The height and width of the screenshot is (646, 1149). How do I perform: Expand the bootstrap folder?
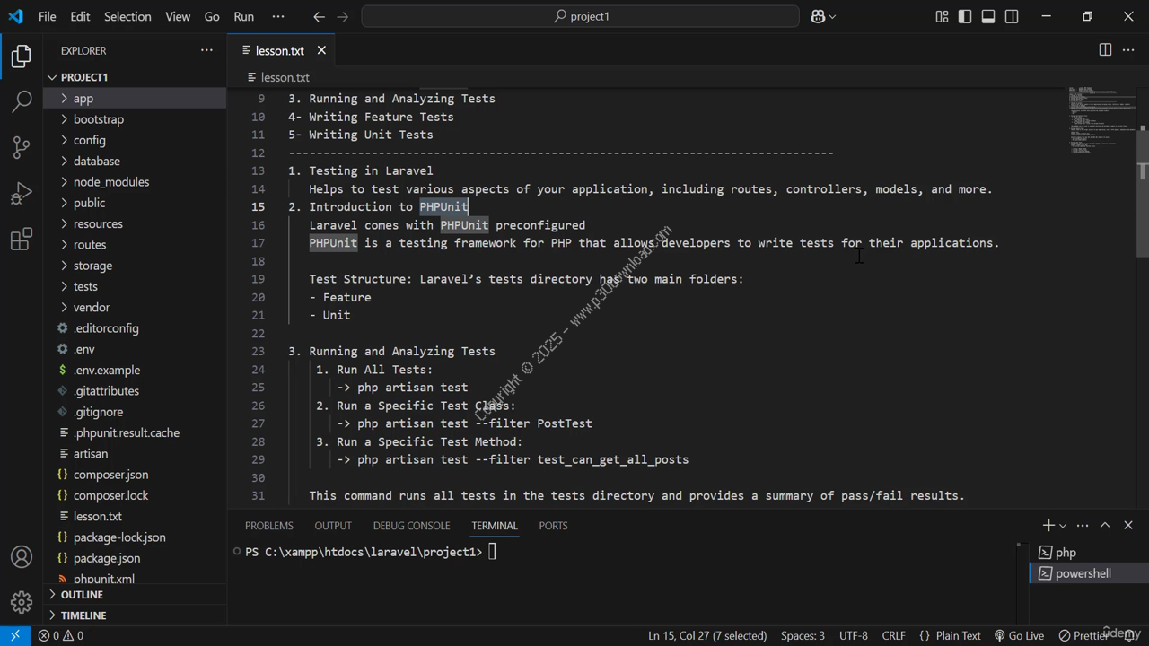tap(135, 119)
